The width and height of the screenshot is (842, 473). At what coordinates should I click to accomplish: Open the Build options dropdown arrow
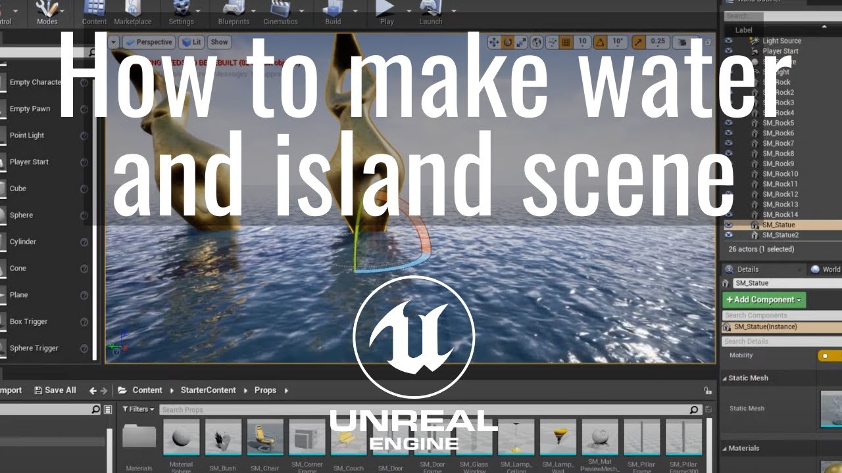click(354, 11)
